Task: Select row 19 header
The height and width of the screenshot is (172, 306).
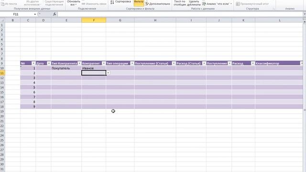Action: pos(2,111)
